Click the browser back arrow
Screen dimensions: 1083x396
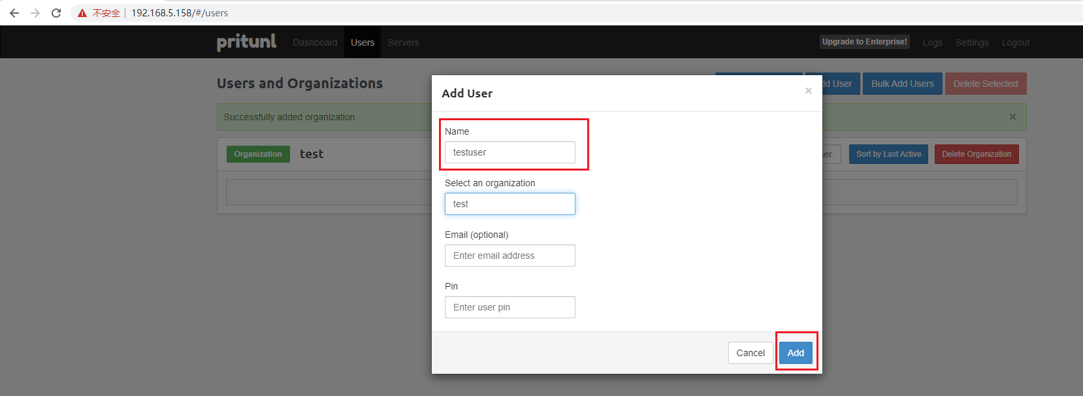tap(14, 13)
